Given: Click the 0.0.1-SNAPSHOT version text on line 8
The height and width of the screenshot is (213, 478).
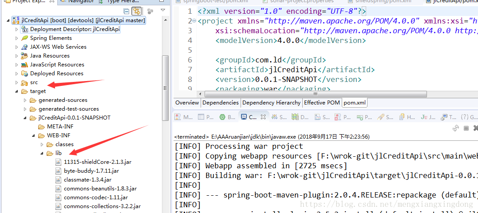Looking at the screenshot, I should point(286,79).
